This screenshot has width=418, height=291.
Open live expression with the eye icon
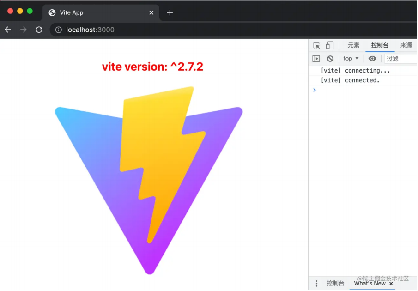coord(372,59)
